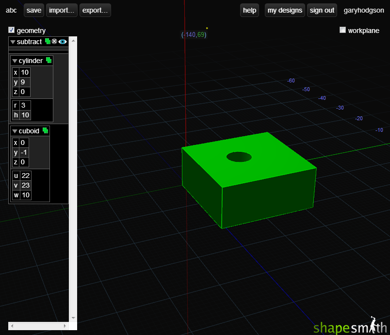Delete the subtract node with X icon
390x335 pixels.
[x=54, y=41]
